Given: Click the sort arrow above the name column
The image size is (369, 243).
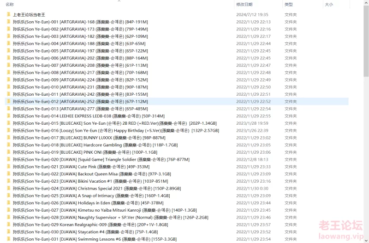Looking at the screenshot, I should [119, 1].
